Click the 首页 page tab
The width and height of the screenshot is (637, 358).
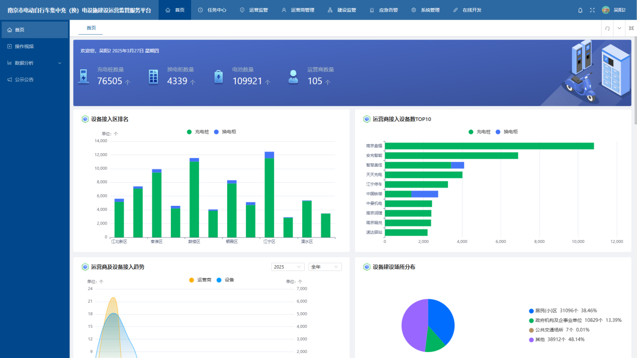(91, 28)
